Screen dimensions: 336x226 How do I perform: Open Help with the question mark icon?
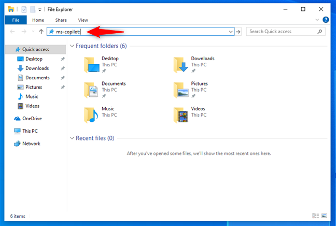(326, 20)
